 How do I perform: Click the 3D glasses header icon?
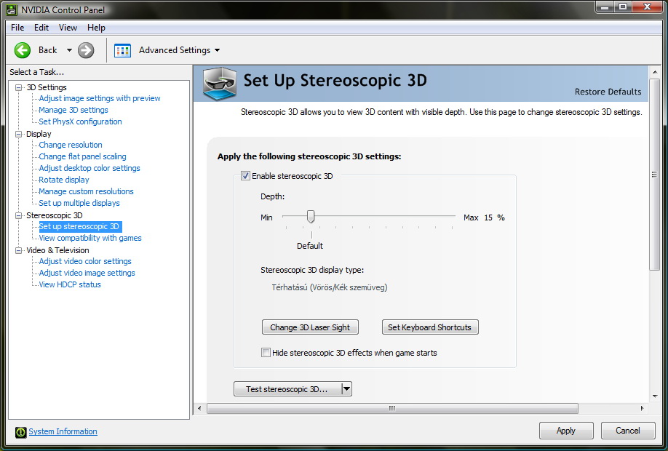tap(220, 83)
